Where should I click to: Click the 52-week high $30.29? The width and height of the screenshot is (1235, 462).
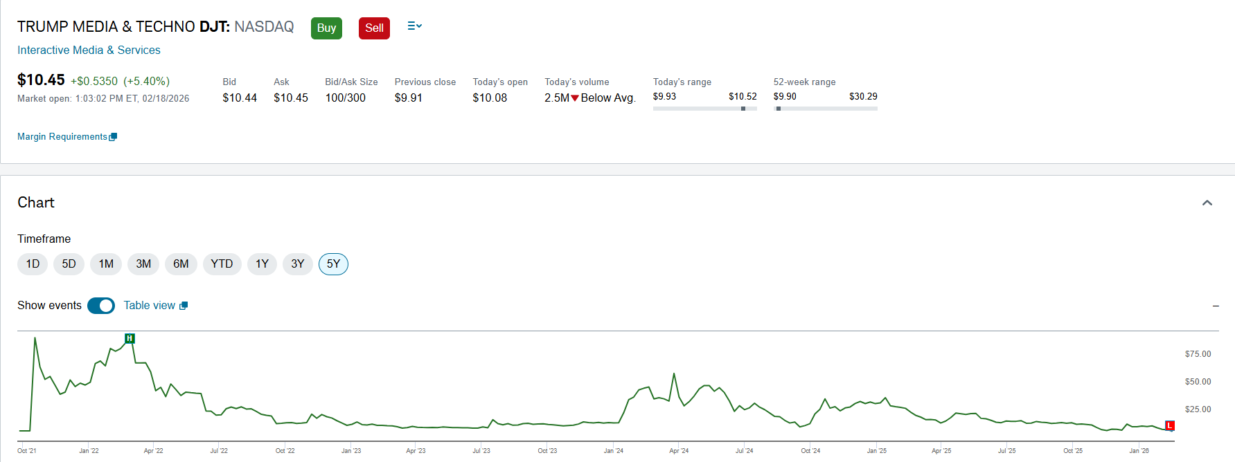tap(863, 97)
